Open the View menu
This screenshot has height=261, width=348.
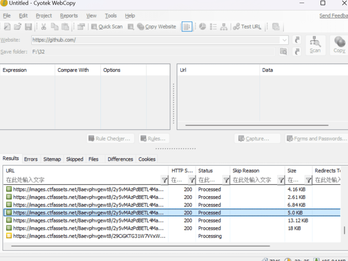(91, 16)
